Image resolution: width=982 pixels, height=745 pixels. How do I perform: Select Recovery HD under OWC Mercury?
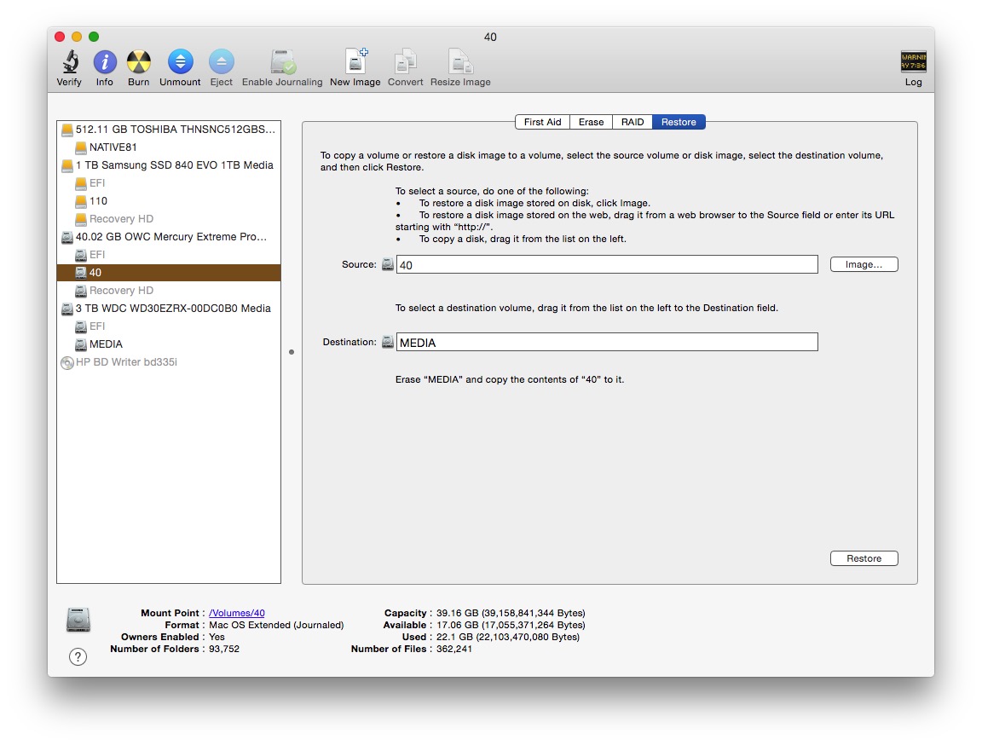pos(169,291)
